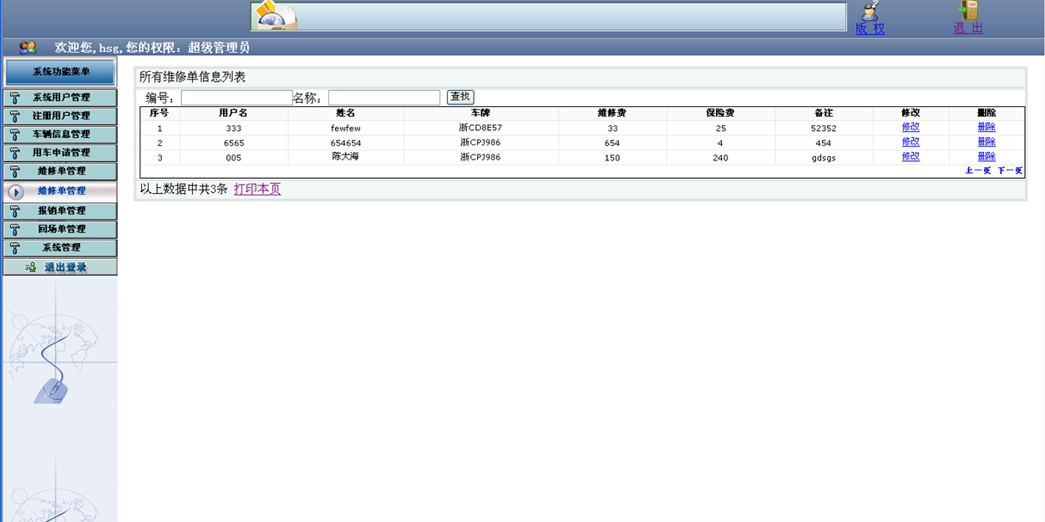This screenshot has height=522, width=1045.
Task: Click the username cell 333
Action: [x=234, y=129]
